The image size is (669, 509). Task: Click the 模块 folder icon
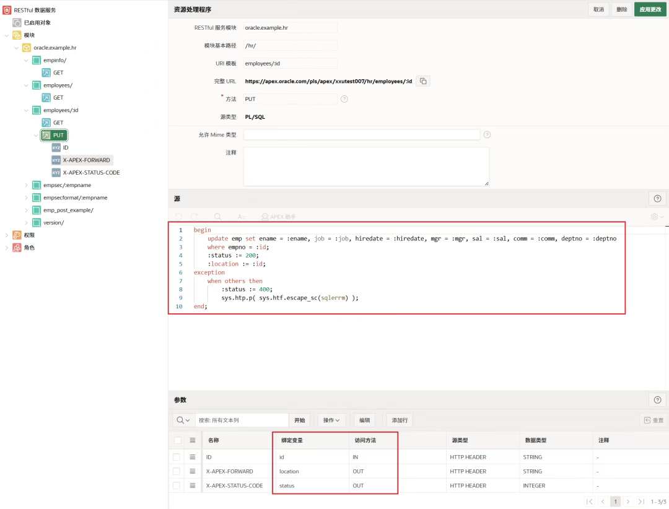(x=17, y=35)
